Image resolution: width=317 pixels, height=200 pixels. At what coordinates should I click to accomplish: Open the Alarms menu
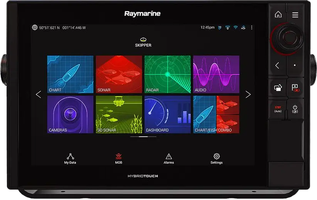pyautogui.click(x=169, y=158)
